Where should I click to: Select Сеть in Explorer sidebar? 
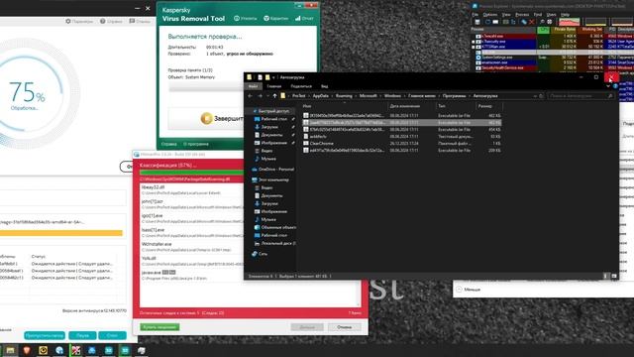pyautogui.click(x=263, y=254)
